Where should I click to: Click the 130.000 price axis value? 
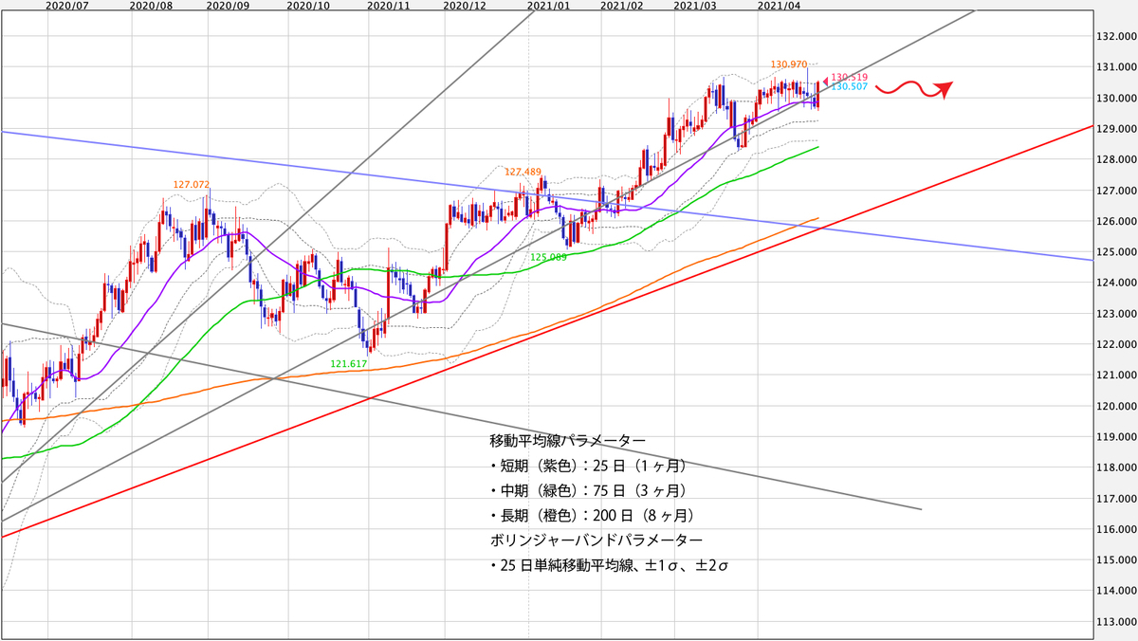[x=1115, y=99]
